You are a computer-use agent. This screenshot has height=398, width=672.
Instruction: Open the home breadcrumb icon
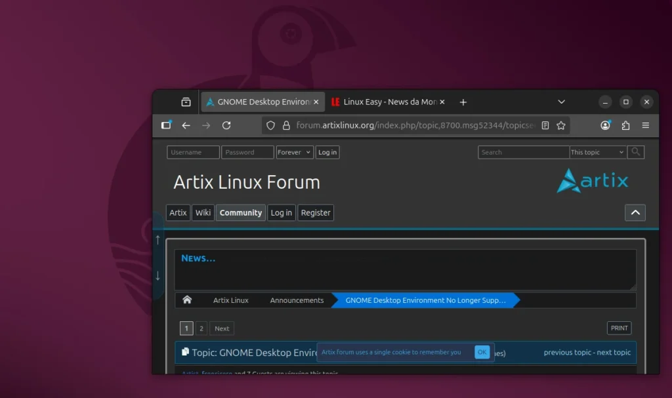coord(187,300)
